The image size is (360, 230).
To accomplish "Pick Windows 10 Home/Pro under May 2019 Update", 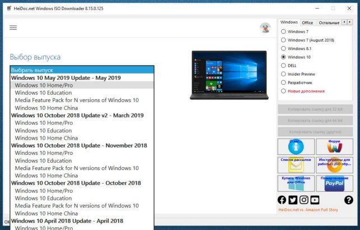I will (82, 85).
